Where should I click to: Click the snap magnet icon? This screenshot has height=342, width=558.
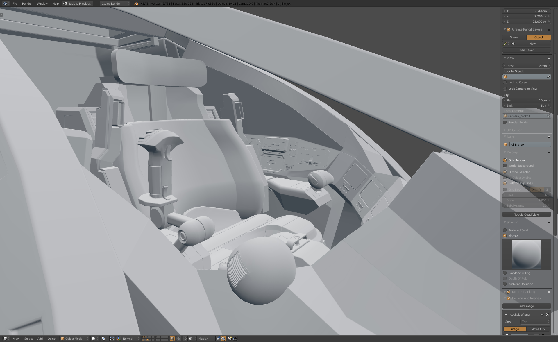click(x=185, y=339)
